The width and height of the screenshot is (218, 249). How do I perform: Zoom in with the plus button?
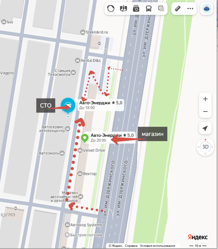(205, 99)
